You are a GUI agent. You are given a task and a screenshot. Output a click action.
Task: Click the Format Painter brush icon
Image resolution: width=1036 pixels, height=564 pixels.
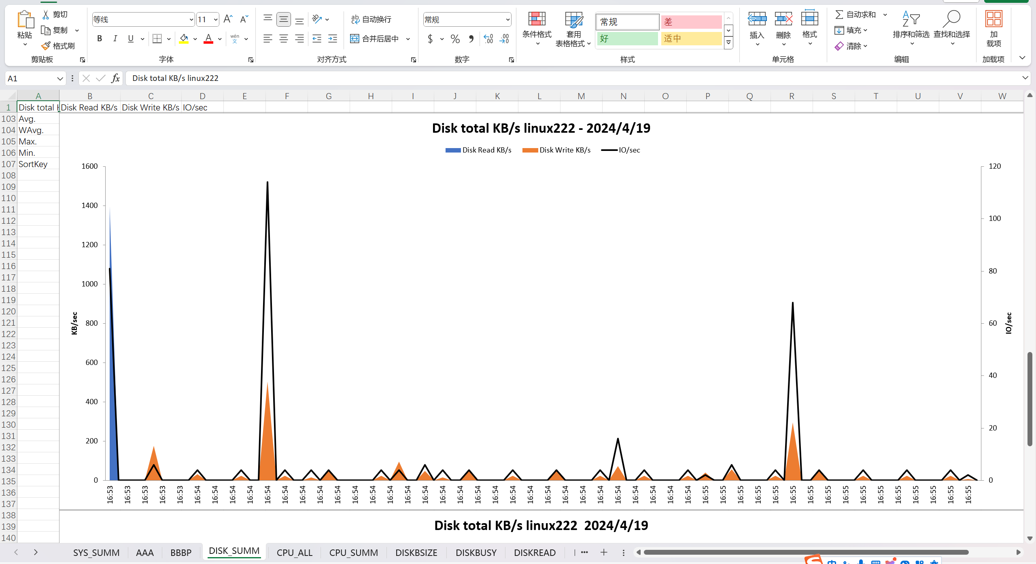[x=46, y=46]
